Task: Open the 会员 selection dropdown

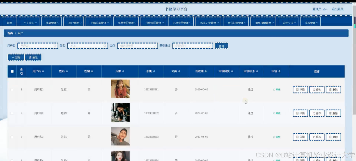Action: (137, 46)
